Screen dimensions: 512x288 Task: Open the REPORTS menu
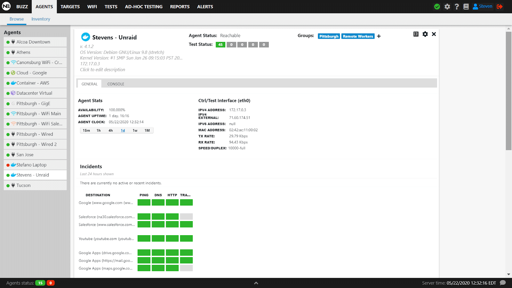coord(180,7)
